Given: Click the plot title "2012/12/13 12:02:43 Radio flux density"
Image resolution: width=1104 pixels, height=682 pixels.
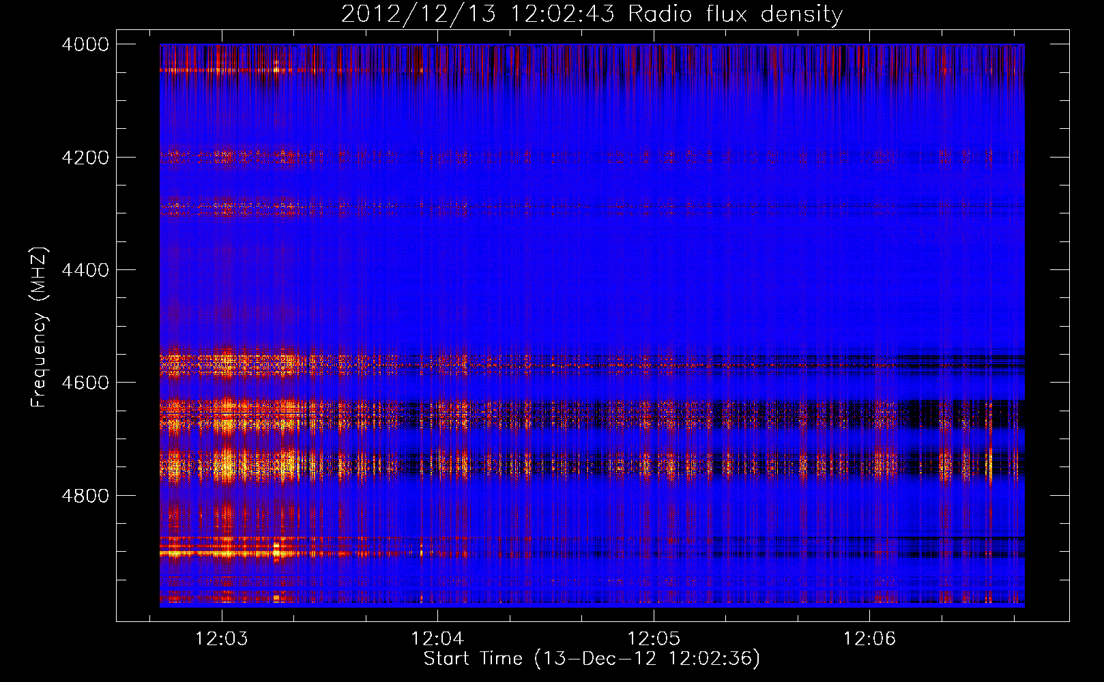Looking at the screenshot, I should pyautogui.click(x=592, y=14).
